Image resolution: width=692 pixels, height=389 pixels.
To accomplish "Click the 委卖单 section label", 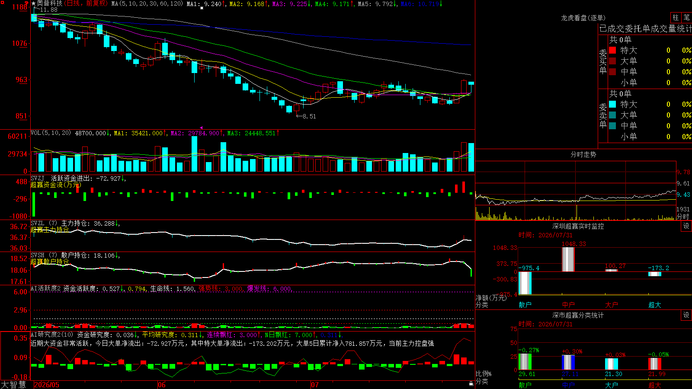I will [x=603, y=115].
